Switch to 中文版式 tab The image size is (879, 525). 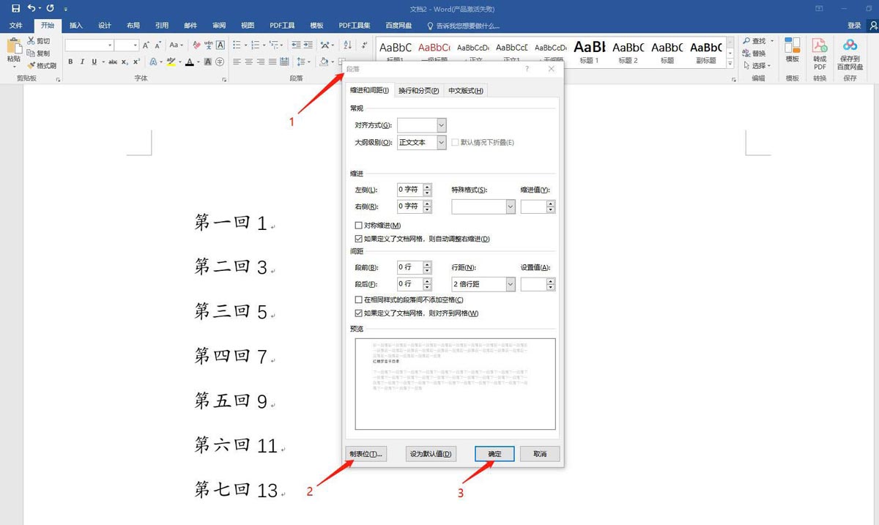pos(466,91)
